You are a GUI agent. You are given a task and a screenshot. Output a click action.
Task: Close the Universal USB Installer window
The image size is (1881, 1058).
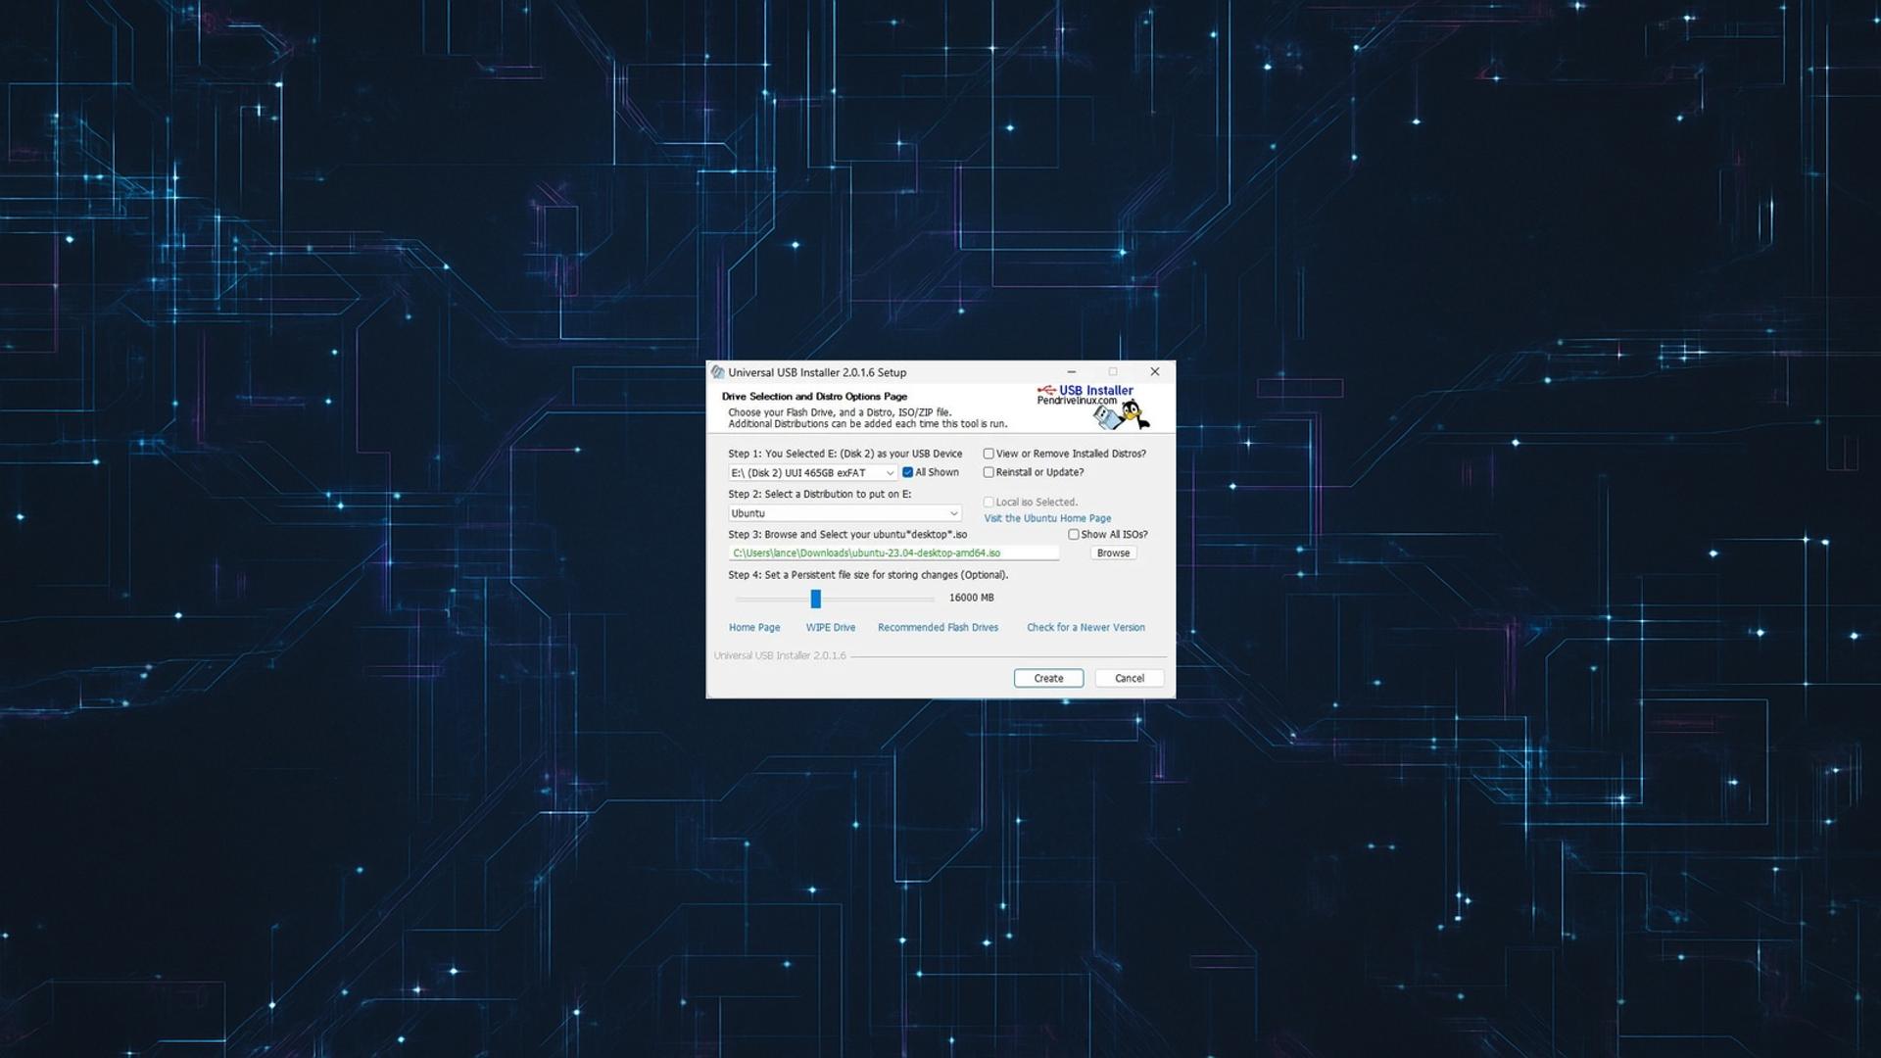(x=1154, y=372)
